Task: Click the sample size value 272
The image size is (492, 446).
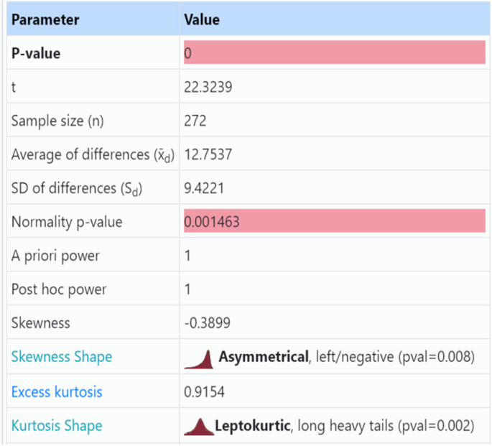Action: pos(195,121)
